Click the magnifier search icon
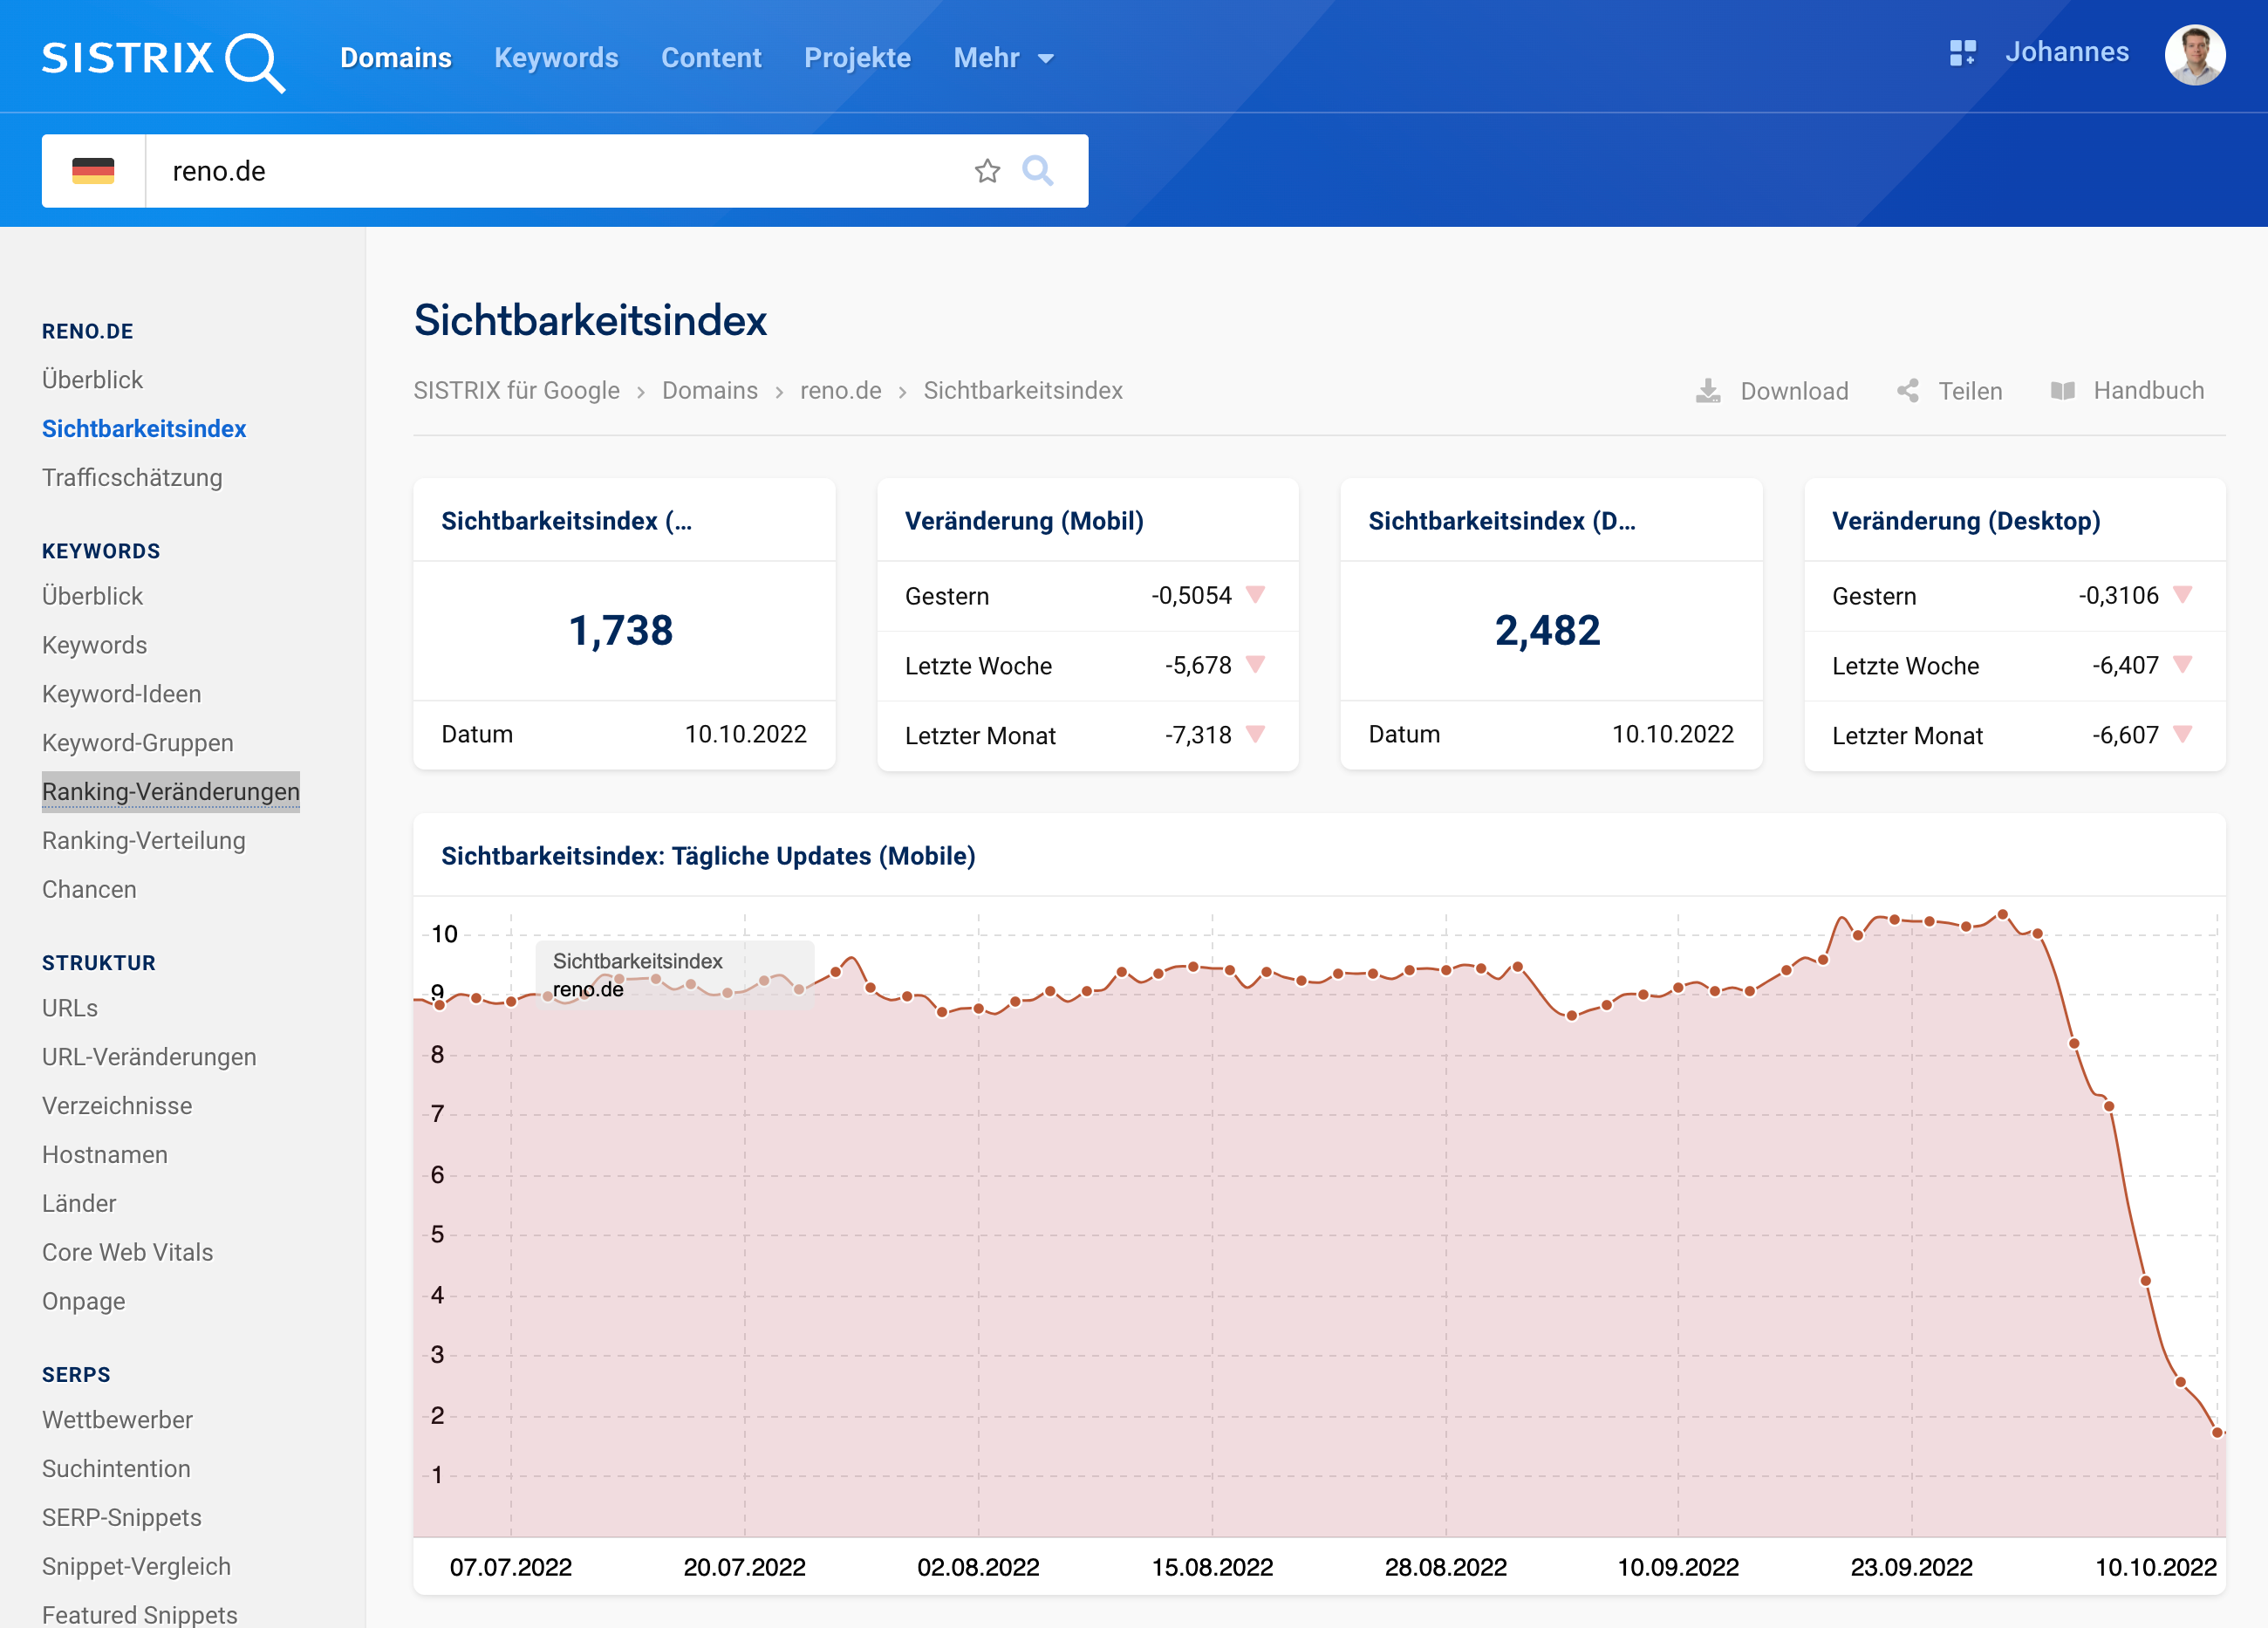This screenshot has width=2268, height=1628. pyautogui.click(x=1037, y=171)
